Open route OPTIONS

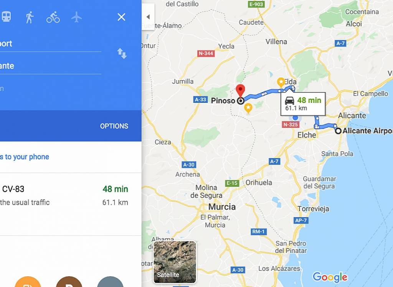(x=114, y=126)
